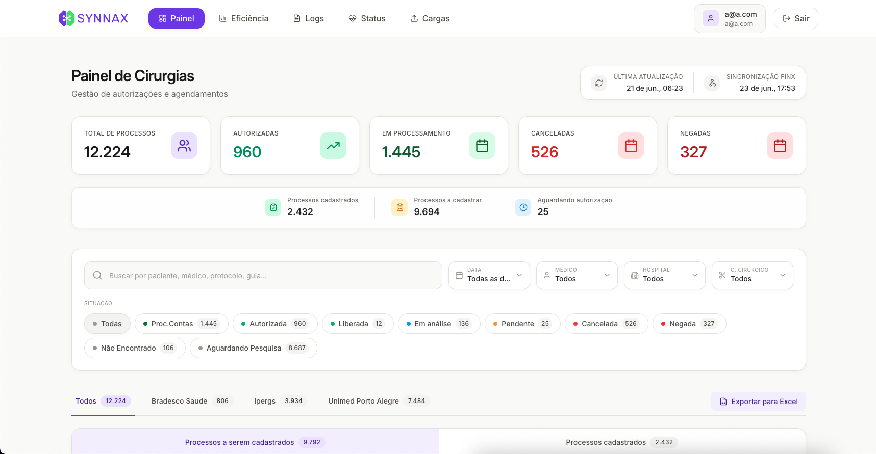Image resolution: width=876 pixels, height=454 pixels.
Task: Filter by Não Encontrado situation chip
Action: tap(135, 348)
